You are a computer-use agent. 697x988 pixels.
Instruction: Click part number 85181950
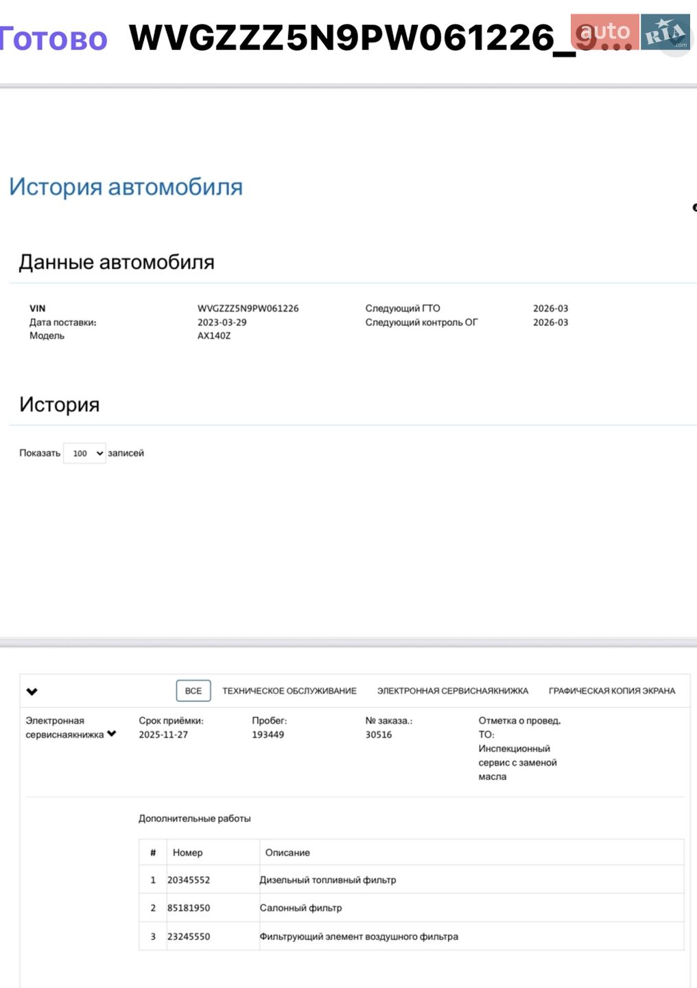click(189, 908)
